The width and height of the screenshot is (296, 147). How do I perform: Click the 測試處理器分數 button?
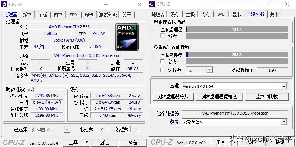(173, 97)
